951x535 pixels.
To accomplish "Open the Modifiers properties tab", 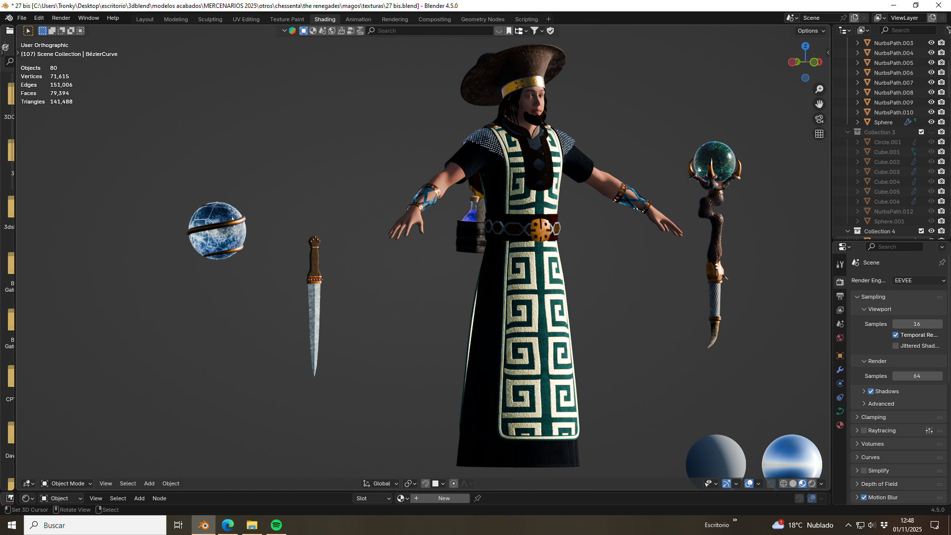I will pos(840,370).
